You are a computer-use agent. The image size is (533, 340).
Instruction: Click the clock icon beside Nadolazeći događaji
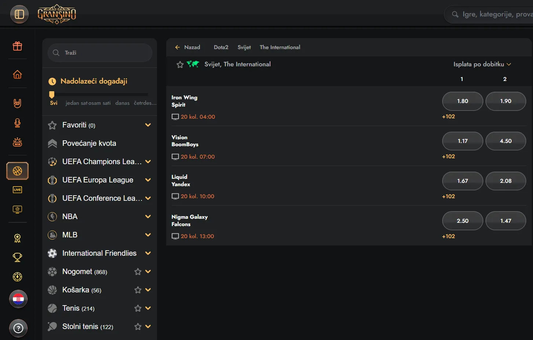tap(52, 81)
